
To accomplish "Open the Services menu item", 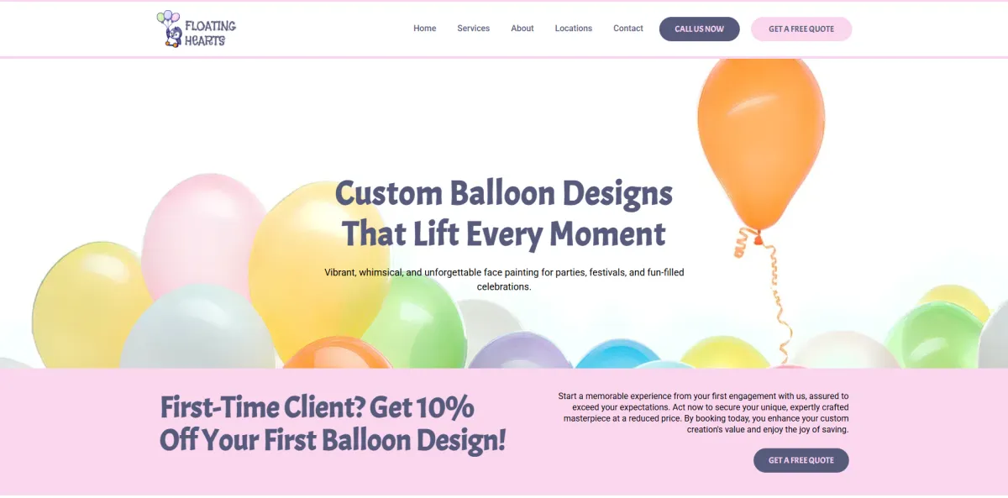I will 473,29.
